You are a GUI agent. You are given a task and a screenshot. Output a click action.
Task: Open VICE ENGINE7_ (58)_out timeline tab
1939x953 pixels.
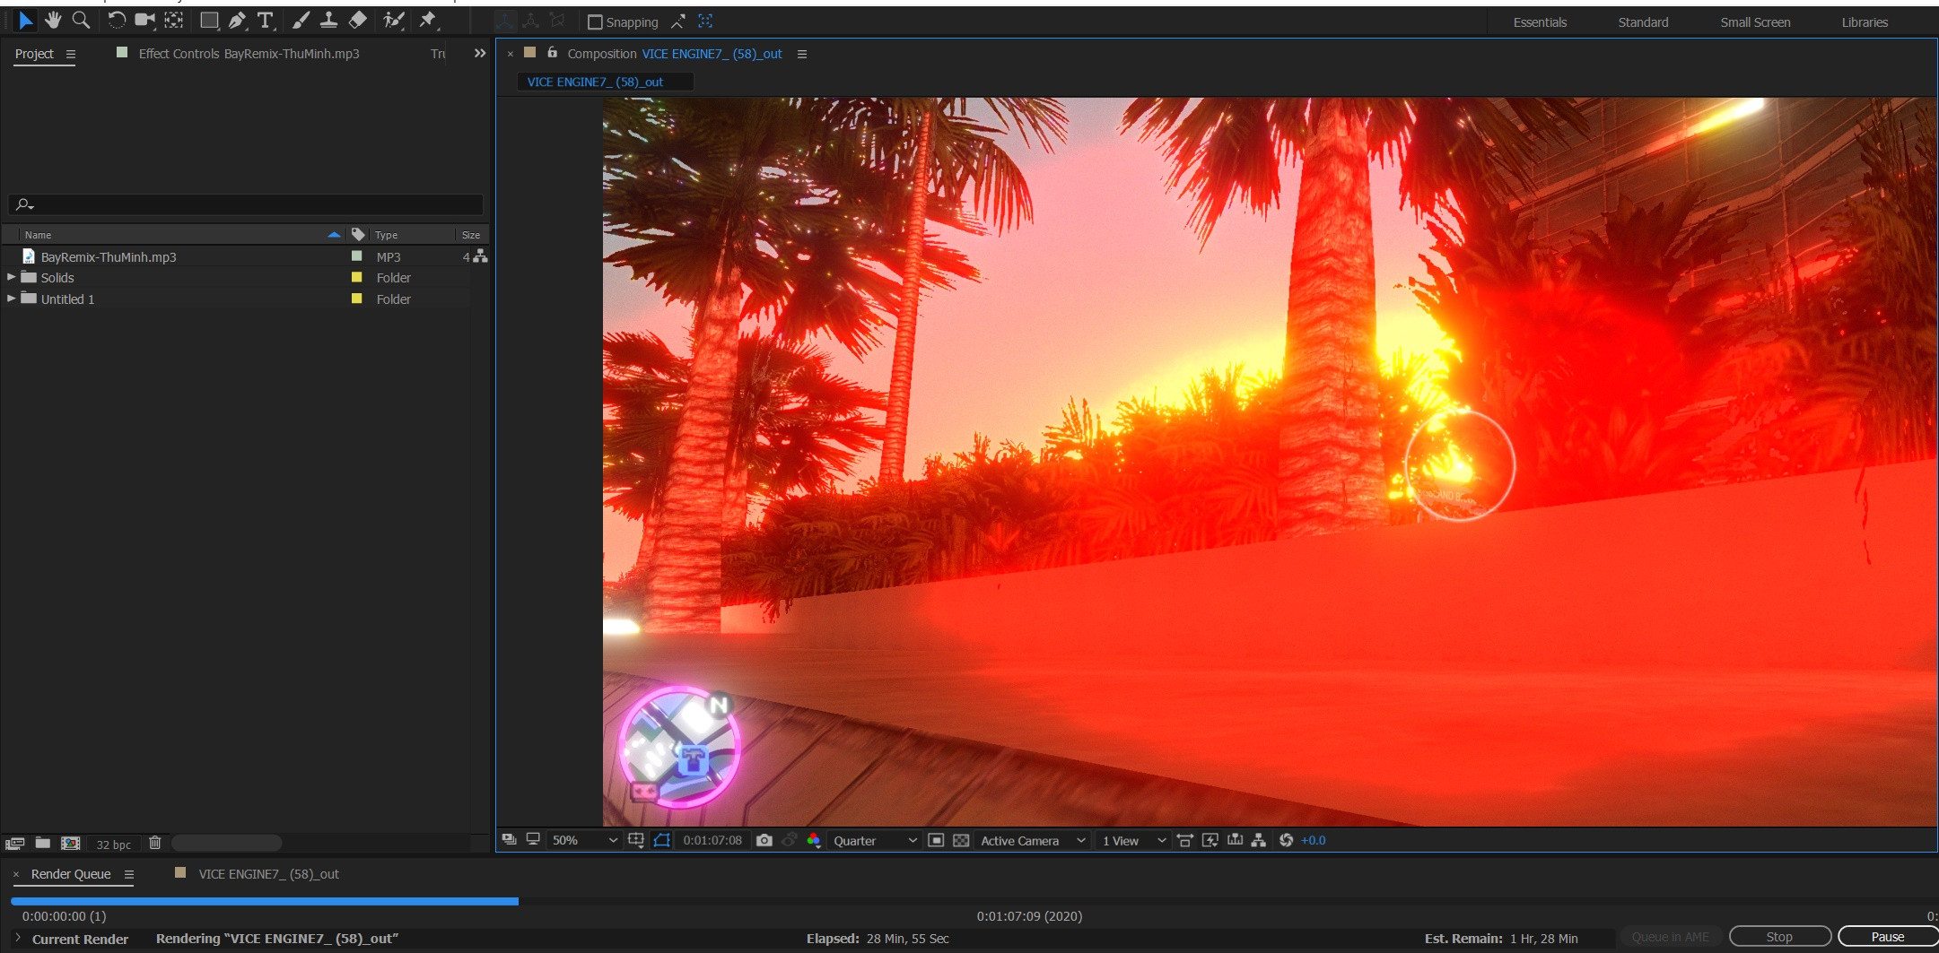click(268, 873)
